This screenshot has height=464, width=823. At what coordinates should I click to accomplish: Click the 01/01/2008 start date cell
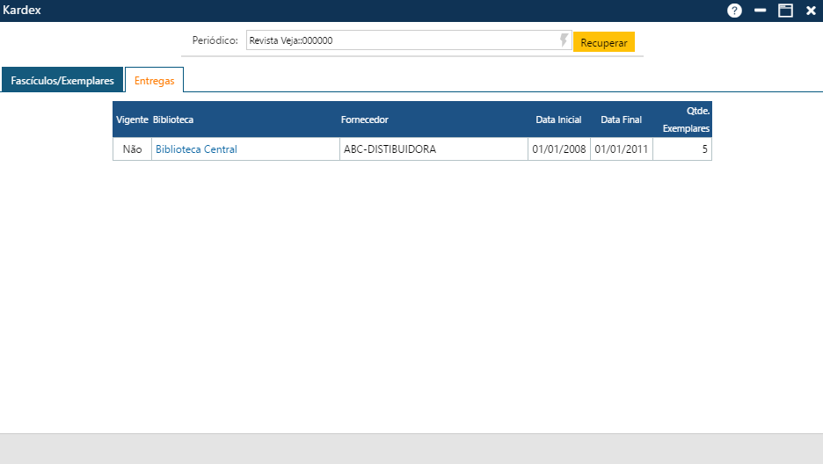coord(558,149)
